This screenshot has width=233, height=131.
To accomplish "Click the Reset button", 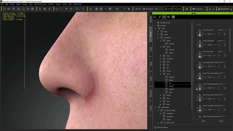I will click(x=221, y=121).
